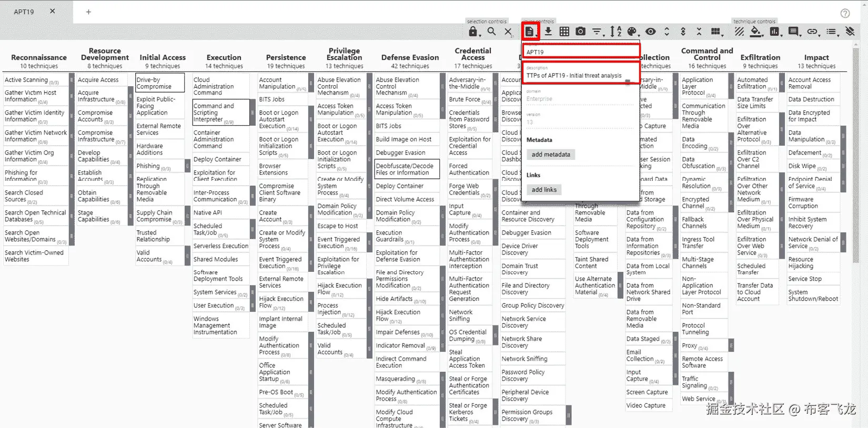Select the BITS Jobs technique under Persistence
The width and height of the screenshot is (868, 428).
tap(283, 99)
